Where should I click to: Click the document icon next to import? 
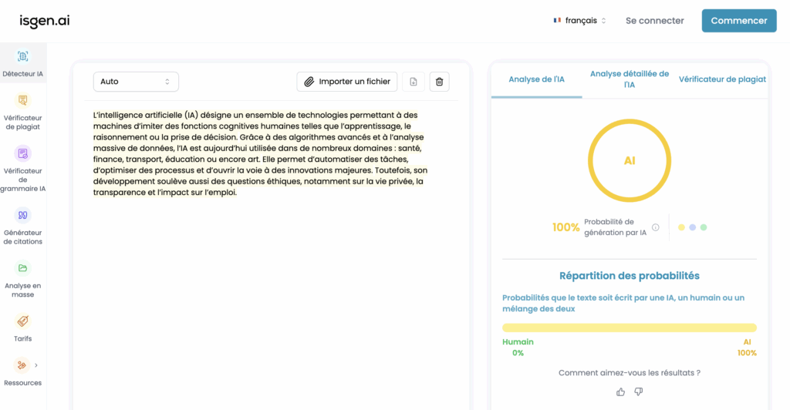[x=414, y=82]
